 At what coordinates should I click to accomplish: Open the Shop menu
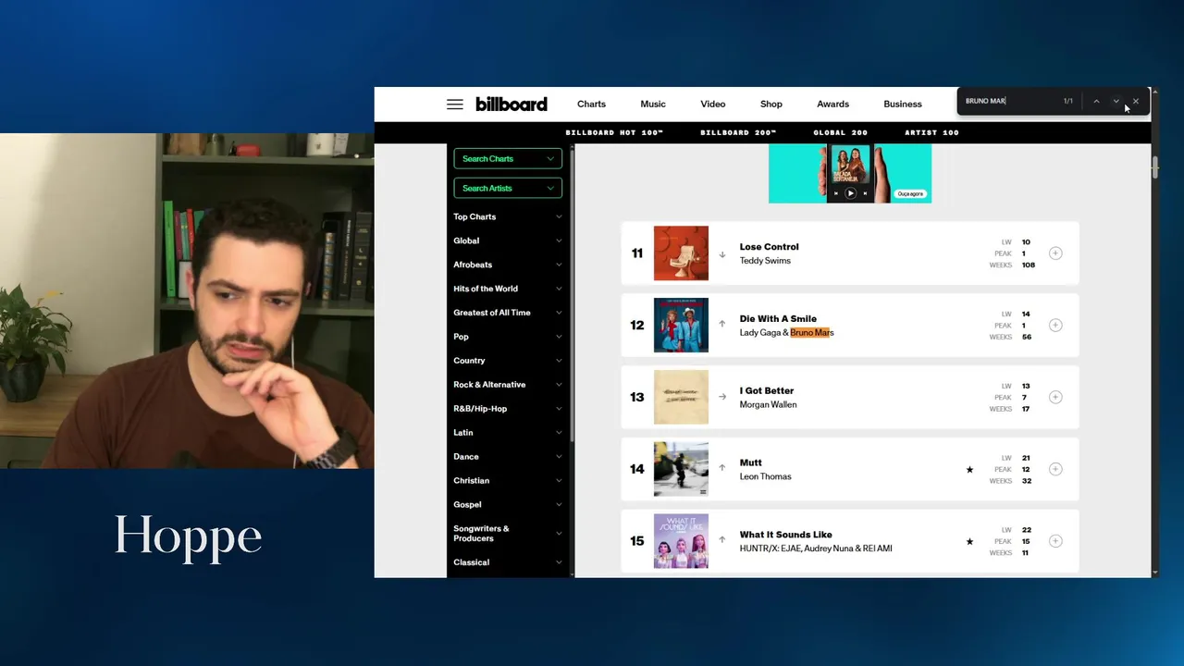(x=771, y=105)
